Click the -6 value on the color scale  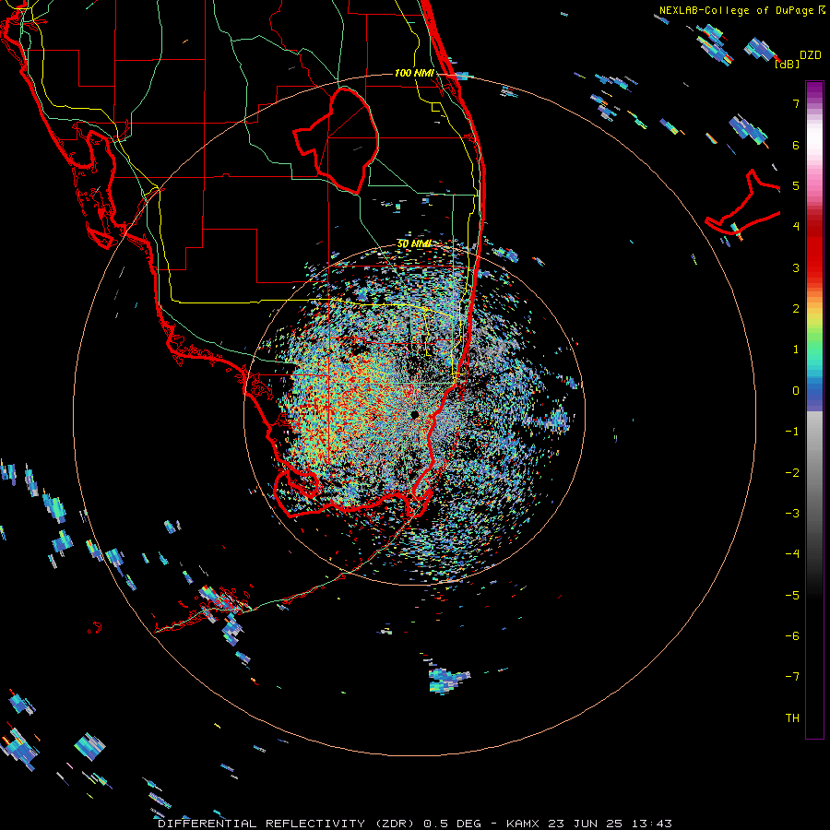point(792,636)
